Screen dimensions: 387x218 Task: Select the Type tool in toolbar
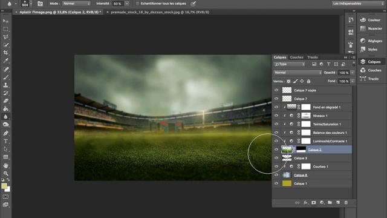5,141
